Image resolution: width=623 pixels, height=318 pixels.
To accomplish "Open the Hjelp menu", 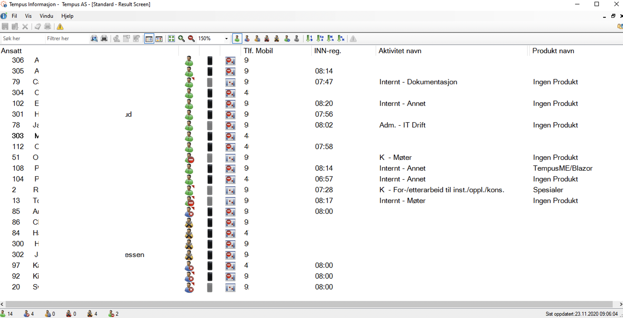I will 67,16.
